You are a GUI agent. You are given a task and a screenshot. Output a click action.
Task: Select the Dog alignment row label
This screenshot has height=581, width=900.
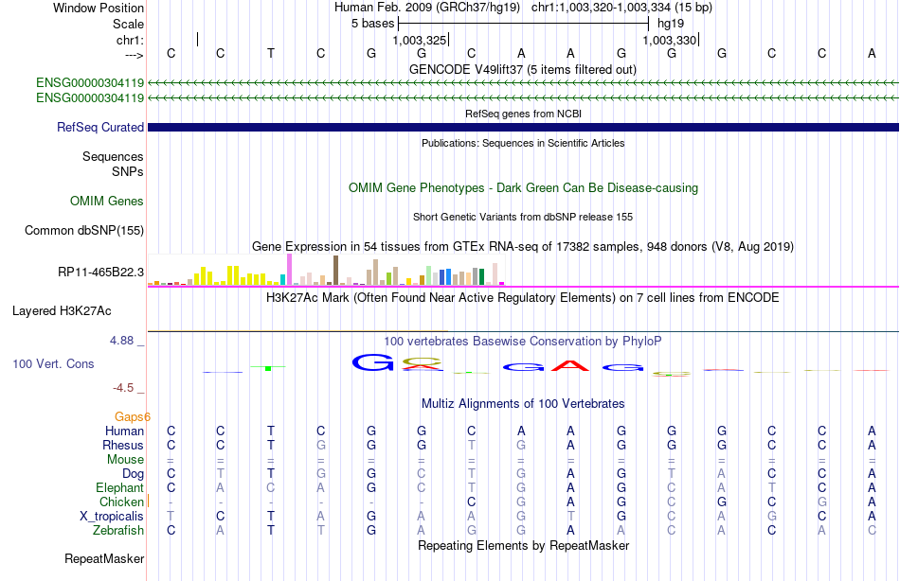134,473
